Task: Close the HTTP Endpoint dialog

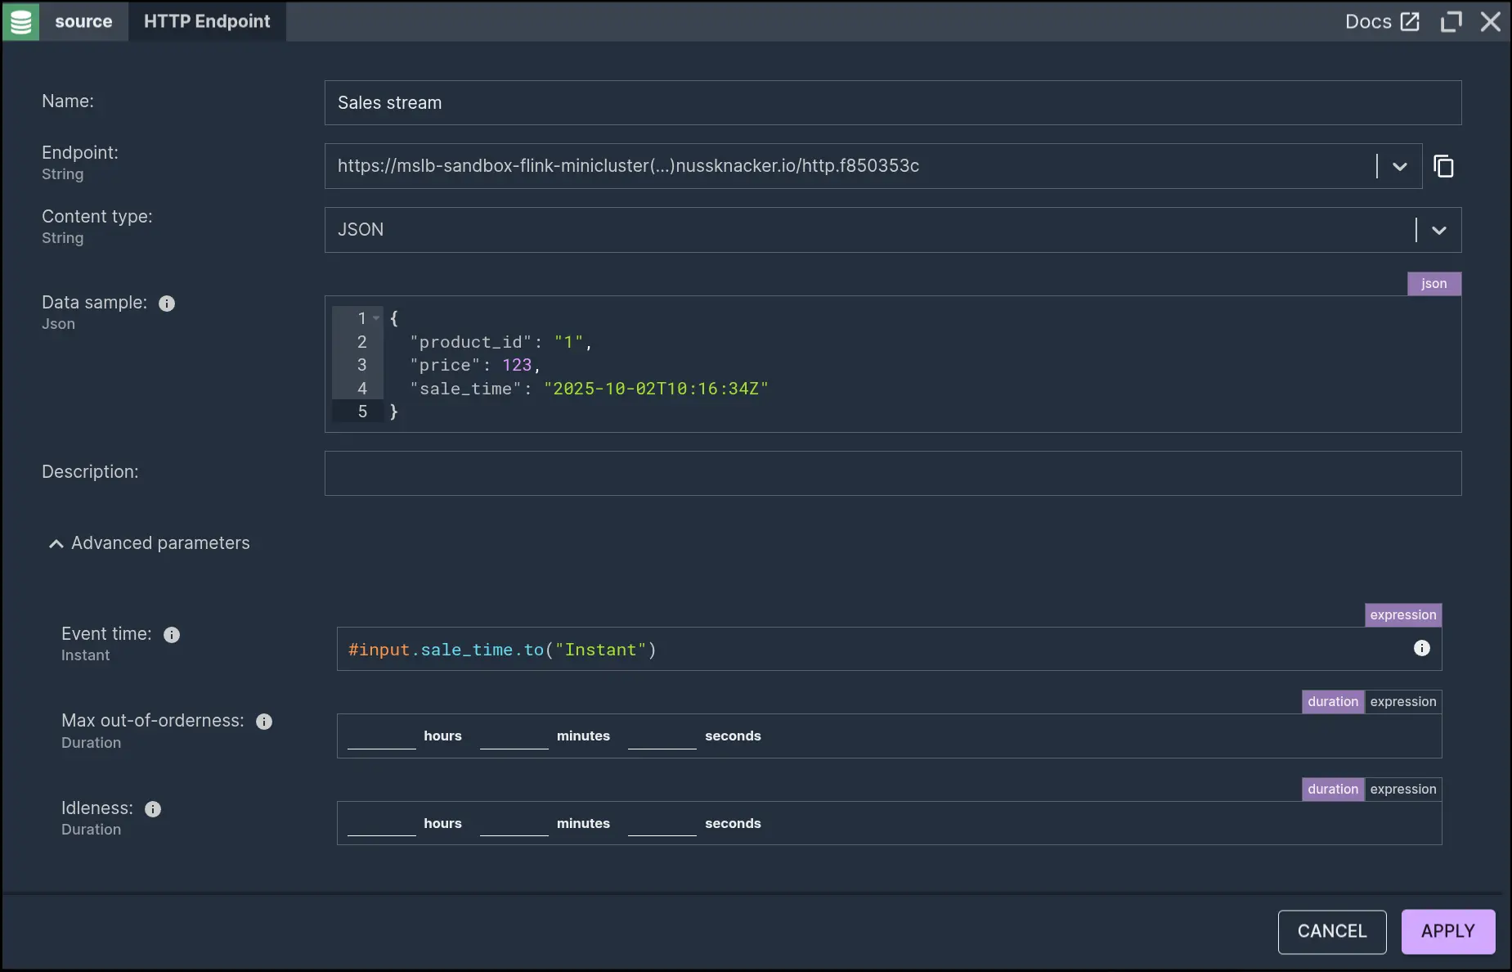Action: pos(1491,21)
